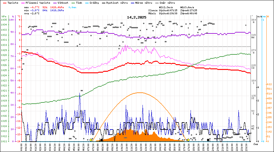Click the black moonrise marker near 19:30
Image resolution: width=274 pixels, height=152 pixels.
[x=208, y=140]
